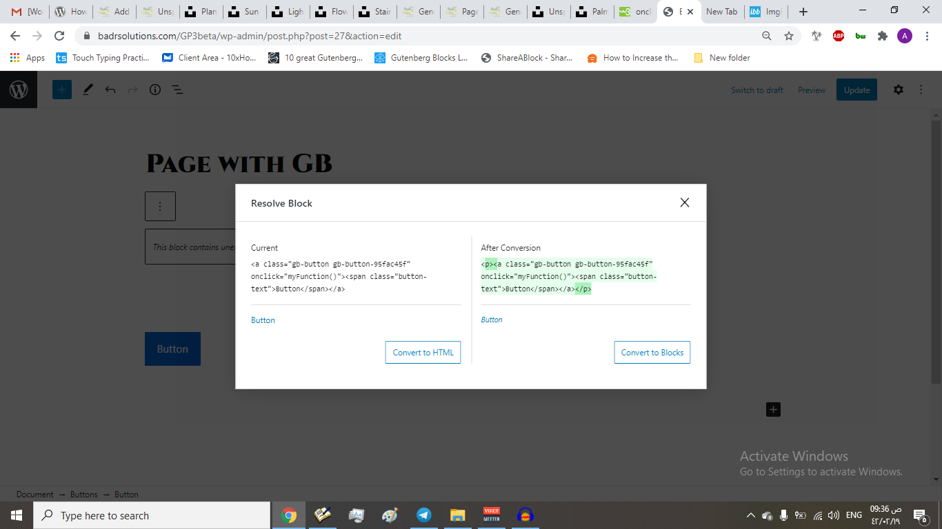The height and width of the screenshot is (529, 942).
Task: Open the editor settings gear icon
Action: (x=898, y=90)
